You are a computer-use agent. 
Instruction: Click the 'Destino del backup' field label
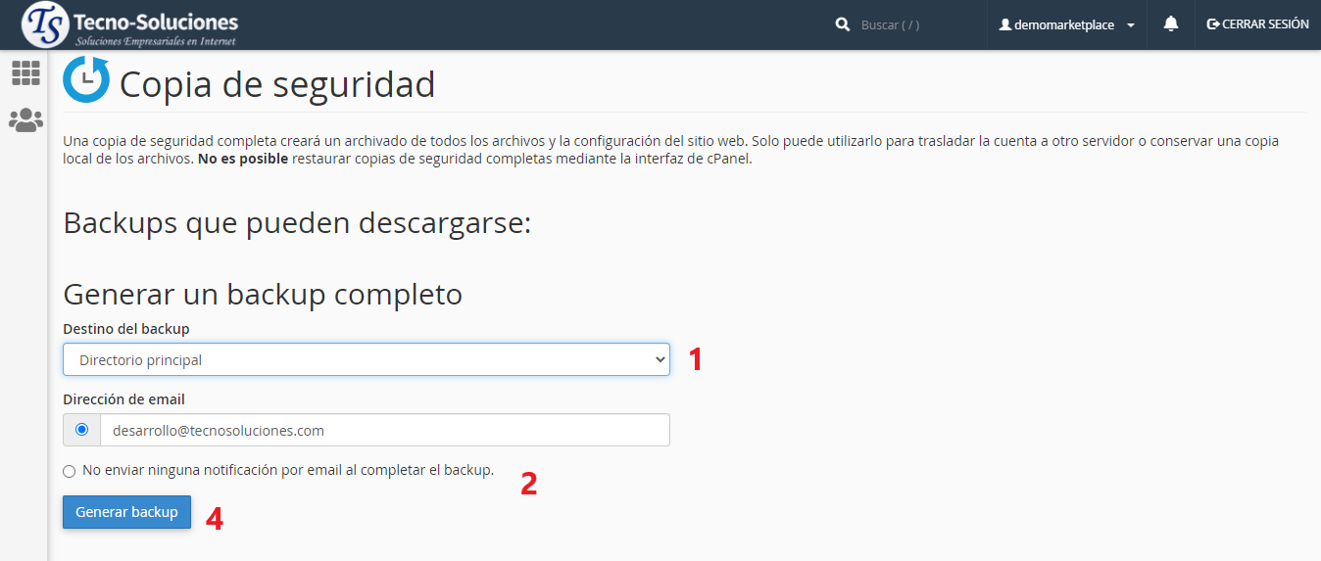(126, 328)
